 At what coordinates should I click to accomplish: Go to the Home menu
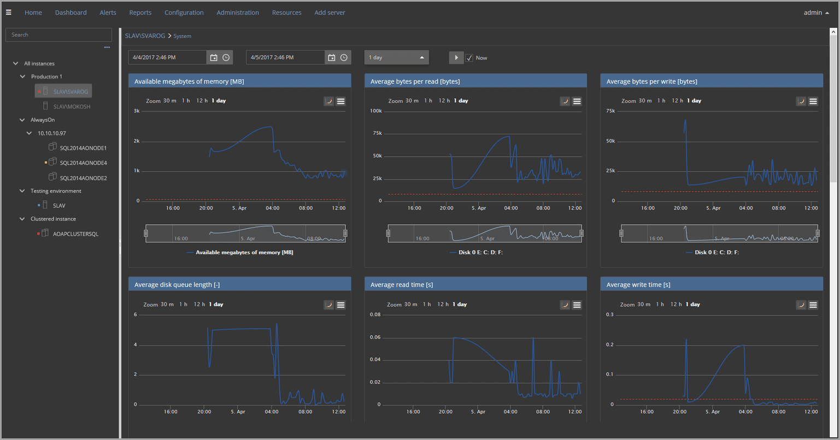click(33, 13)
